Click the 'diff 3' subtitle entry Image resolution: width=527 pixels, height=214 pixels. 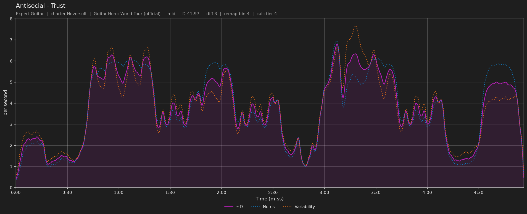click(x=212, y=14)
